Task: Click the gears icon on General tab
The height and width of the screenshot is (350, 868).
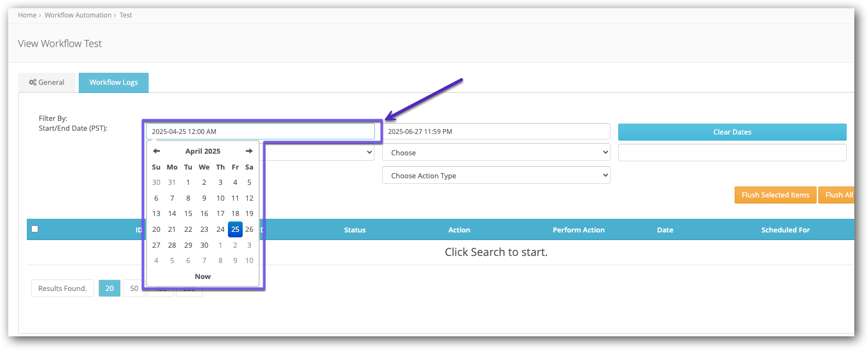Action: click(33, 83)
